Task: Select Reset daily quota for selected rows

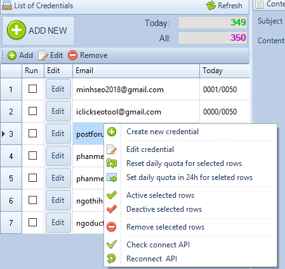Action: (190, 163)
